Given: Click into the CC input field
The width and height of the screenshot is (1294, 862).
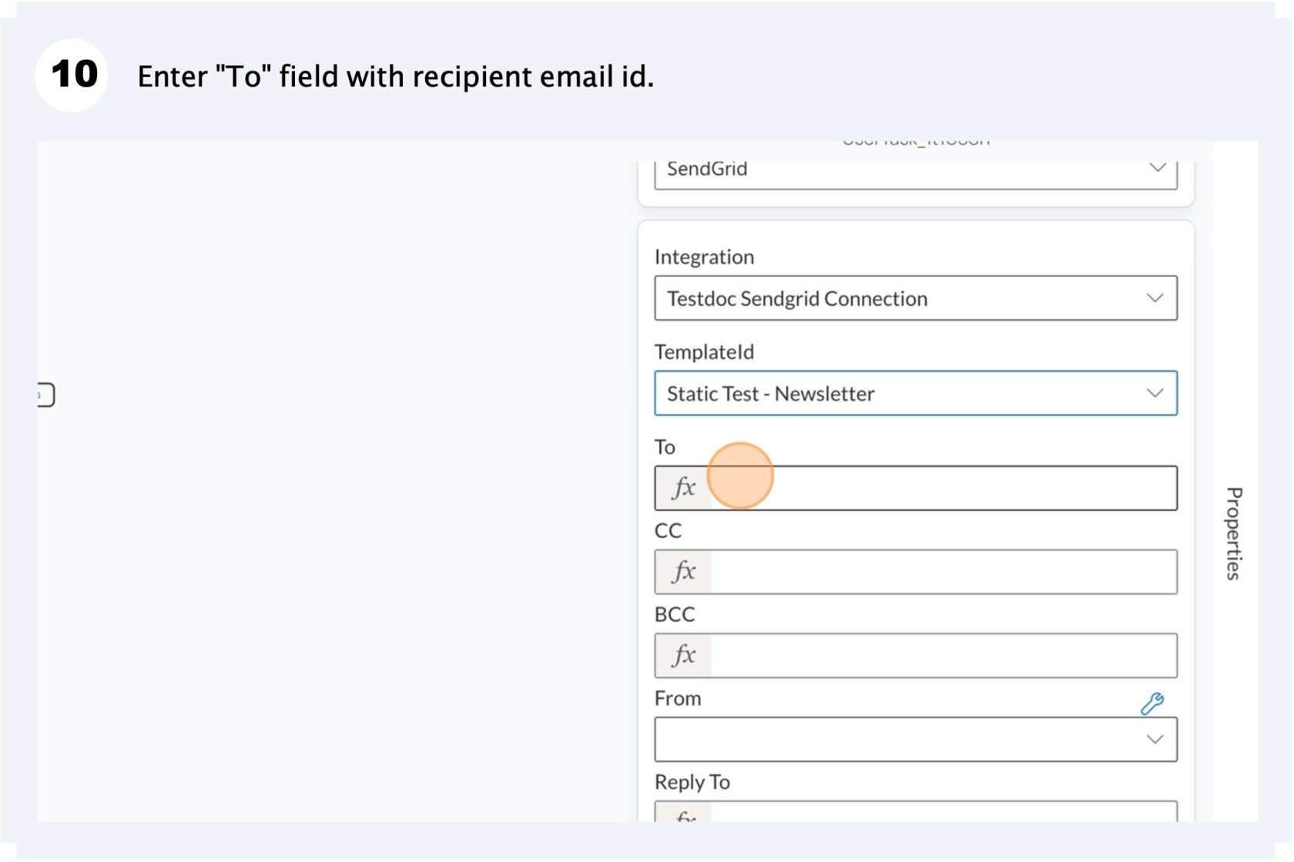Looking at the screenshot, I should click(x=944, y=572).
